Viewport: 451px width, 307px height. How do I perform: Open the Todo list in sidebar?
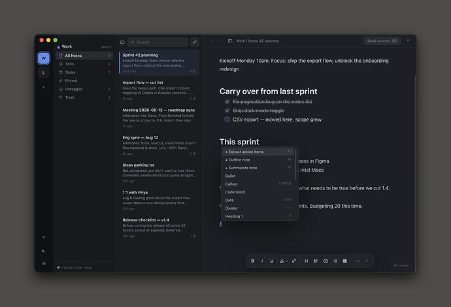point(84,64)
